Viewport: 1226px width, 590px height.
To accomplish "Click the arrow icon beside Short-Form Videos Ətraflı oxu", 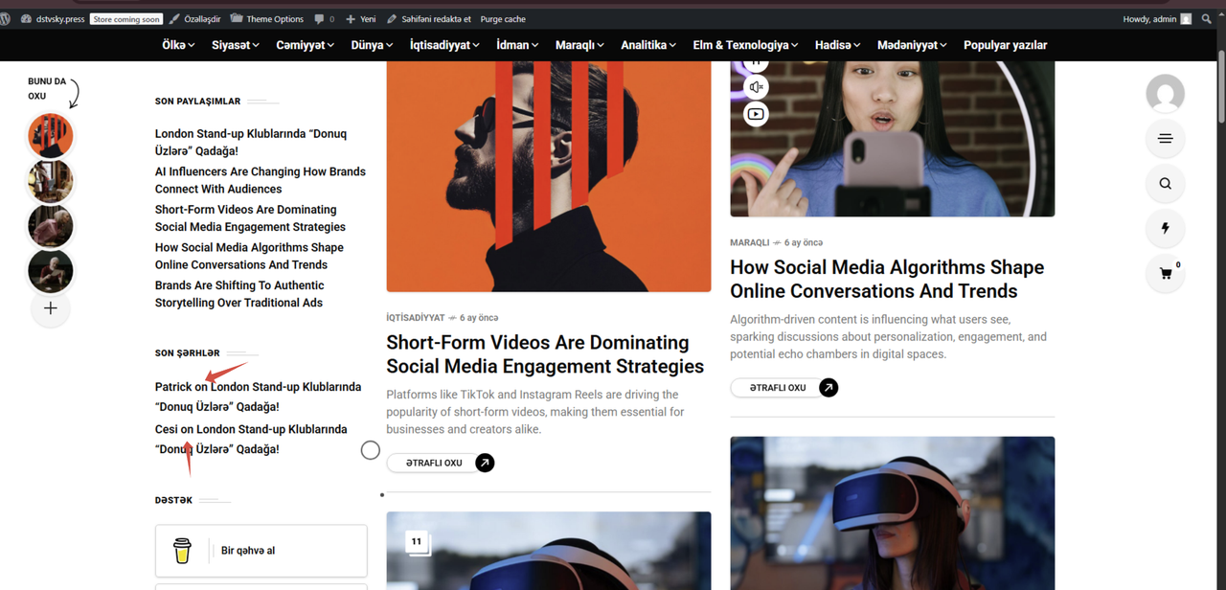I will pyautogui.click(x=485, y=463).
